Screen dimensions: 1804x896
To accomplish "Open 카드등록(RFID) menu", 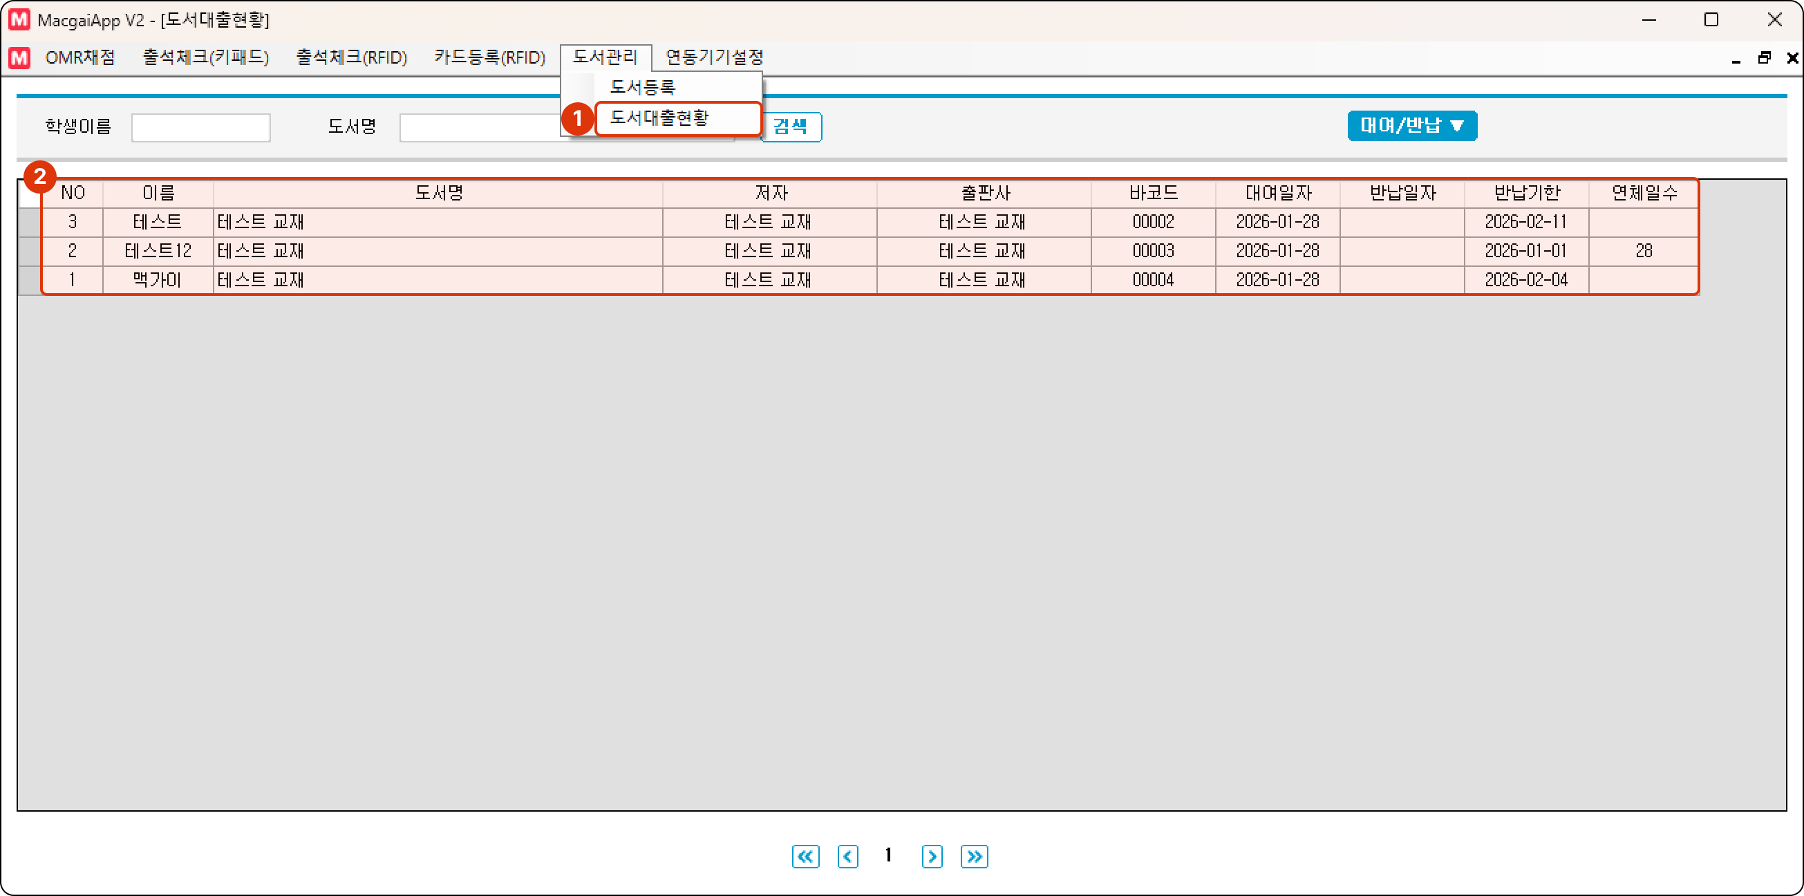I will (489, 57).
